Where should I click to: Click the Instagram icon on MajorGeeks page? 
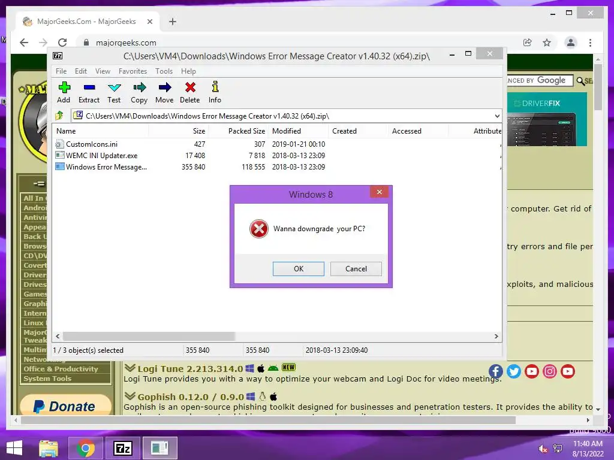[x=550, y=371]
